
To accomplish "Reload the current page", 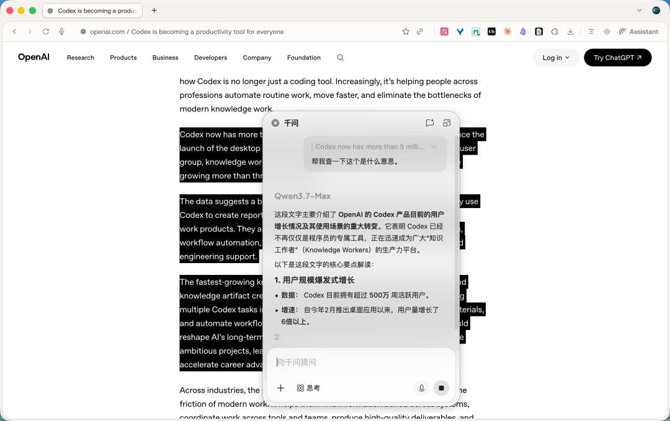I will (46, 32).
